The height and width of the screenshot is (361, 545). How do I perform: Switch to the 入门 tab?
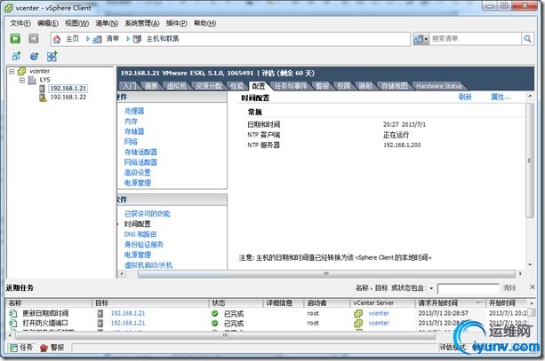click(129, 86)
